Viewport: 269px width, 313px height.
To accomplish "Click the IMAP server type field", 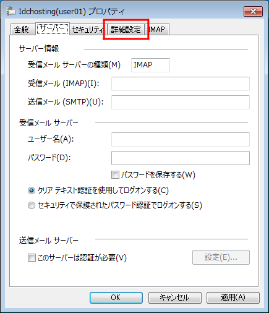I will tap(150, 65).
